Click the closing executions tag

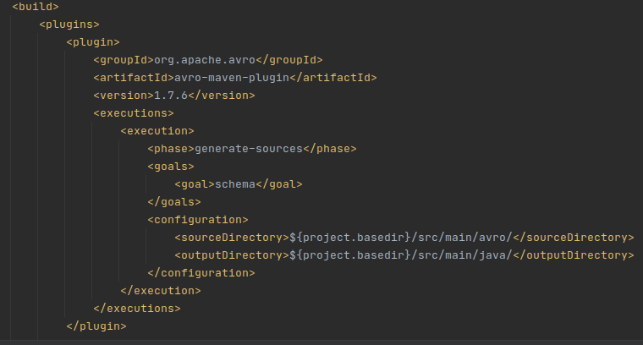137,309
